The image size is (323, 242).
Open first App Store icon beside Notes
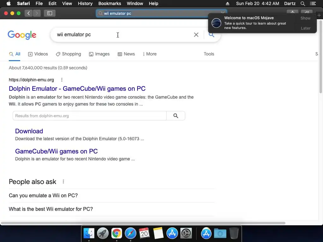(x=172, y=233)
